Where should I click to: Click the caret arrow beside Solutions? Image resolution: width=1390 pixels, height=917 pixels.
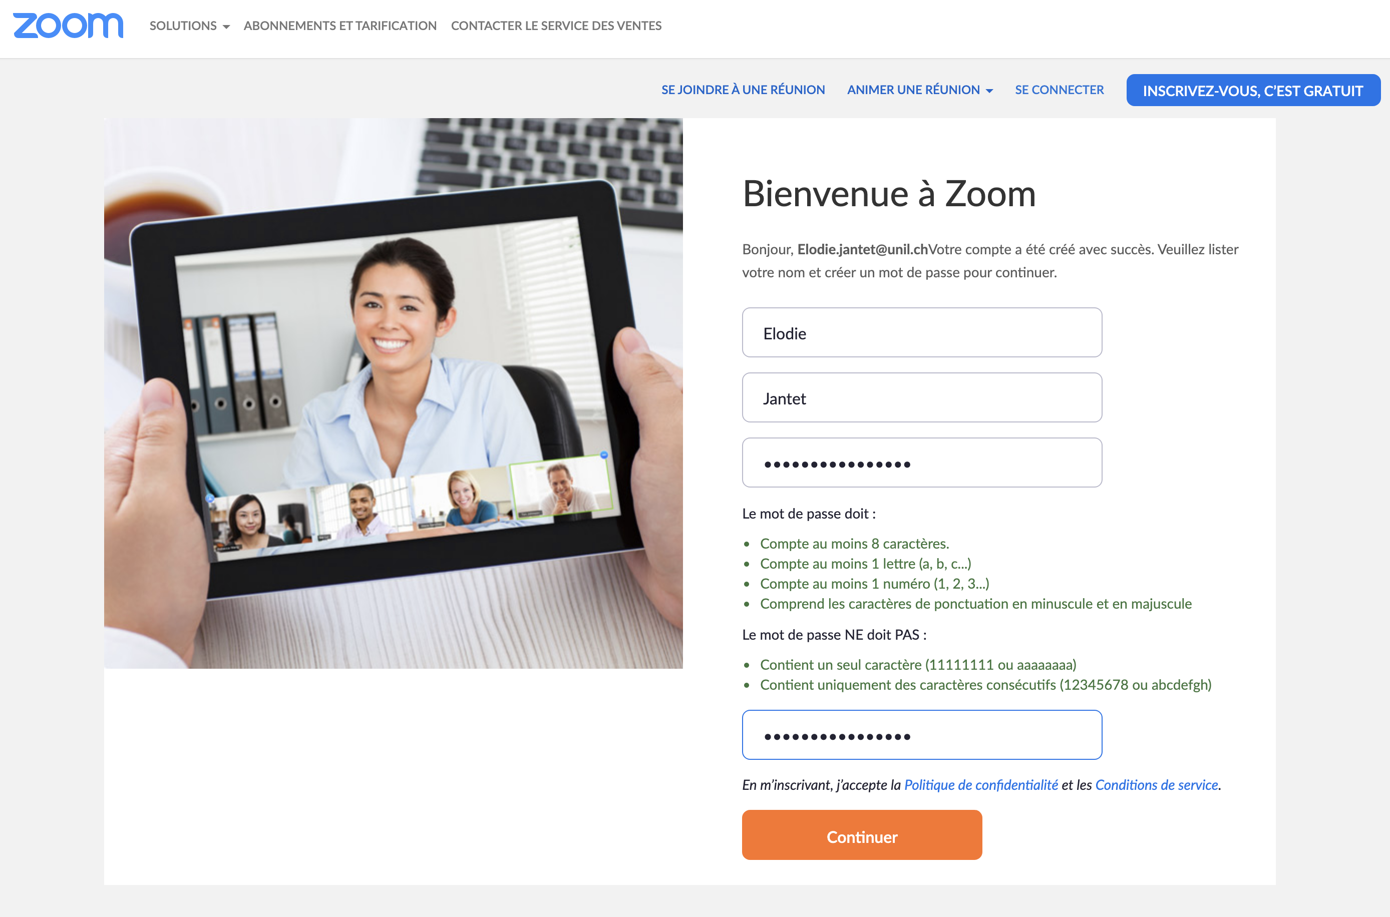pyautogui.click(x=226, y=27)
